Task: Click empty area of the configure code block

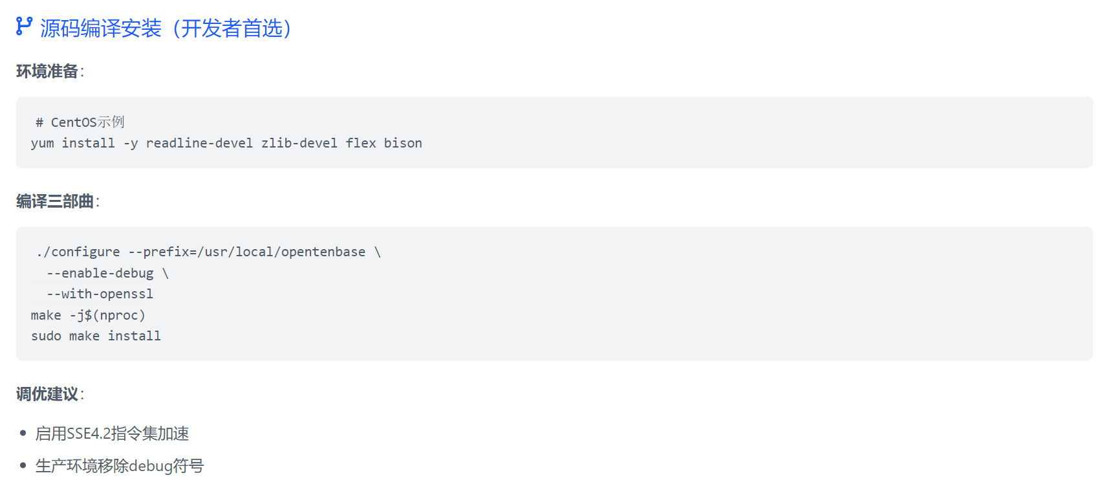Action: 737,294
